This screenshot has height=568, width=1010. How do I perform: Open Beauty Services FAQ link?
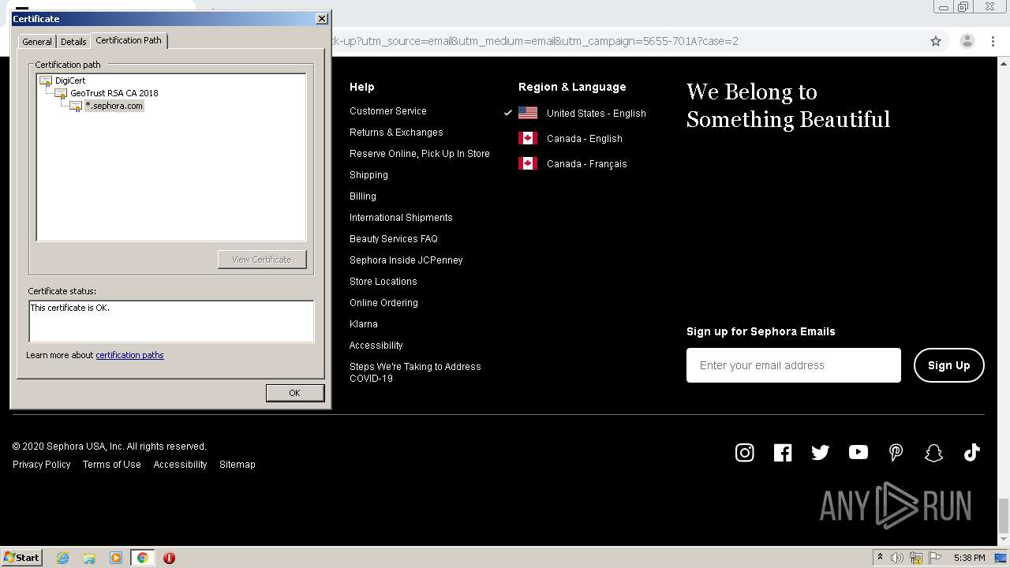tap(394, 239)
